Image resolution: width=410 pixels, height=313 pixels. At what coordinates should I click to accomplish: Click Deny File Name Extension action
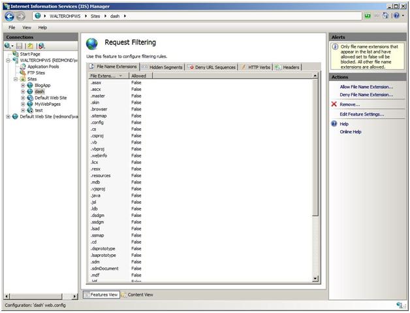(x=366, y=95)
